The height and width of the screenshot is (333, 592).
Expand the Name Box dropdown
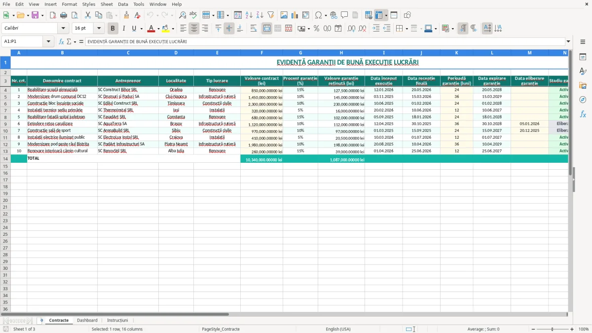tap(48, 42)
